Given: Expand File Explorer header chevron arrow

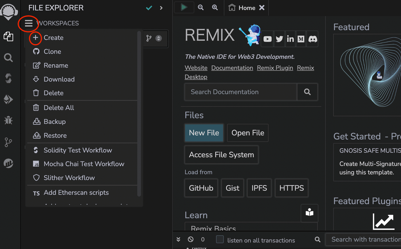Looking at the screenshot, I should [161, 8].
